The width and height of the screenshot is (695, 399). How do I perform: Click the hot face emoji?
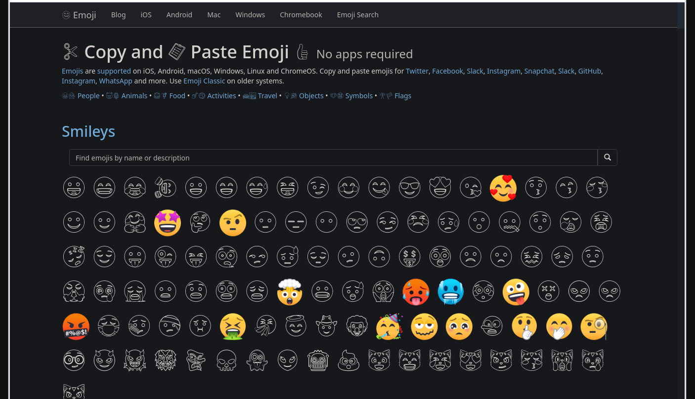point(416,292)
